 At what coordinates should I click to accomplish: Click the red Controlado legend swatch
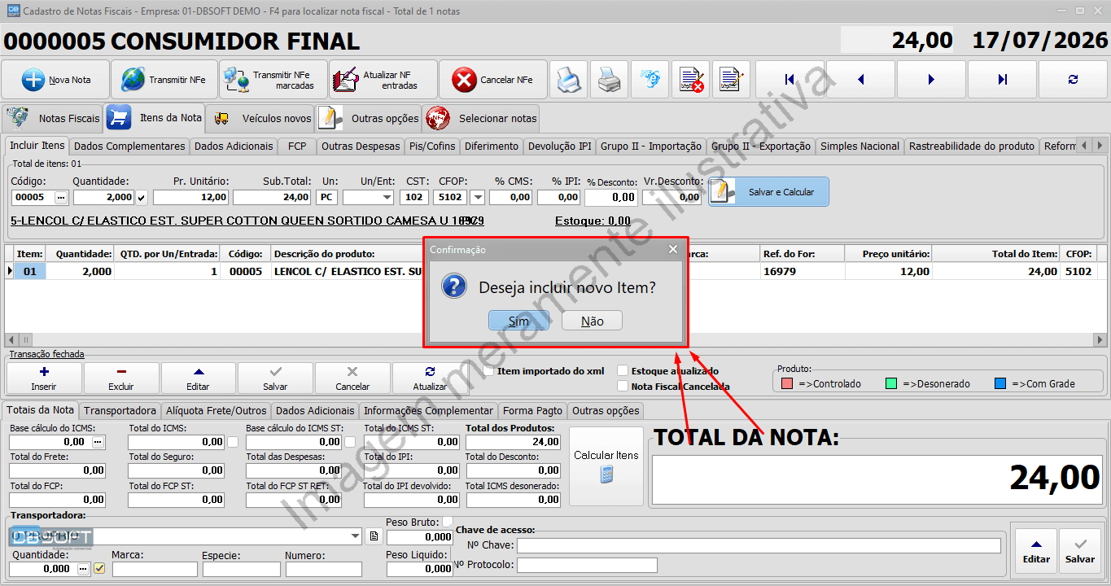tap(787, 383)
